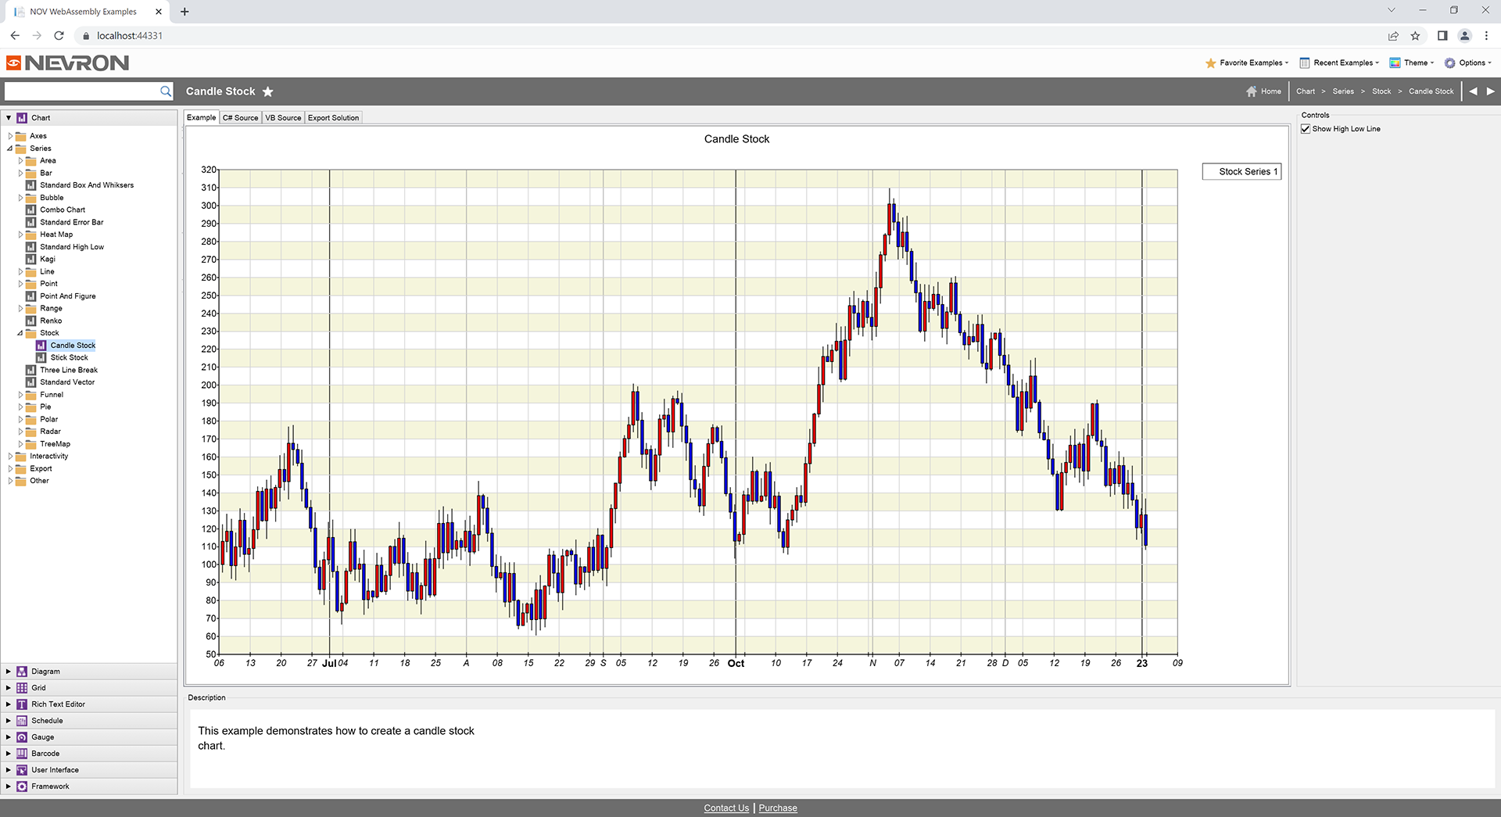Uncheck Show High Low Line checkbox
Screen dimensions: 1501x817
coord(1306,129)
